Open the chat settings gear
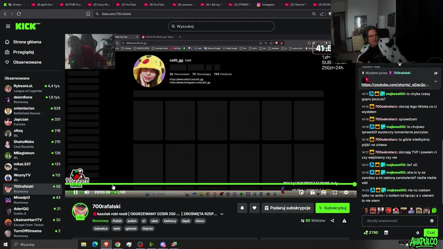 [418, 233]
